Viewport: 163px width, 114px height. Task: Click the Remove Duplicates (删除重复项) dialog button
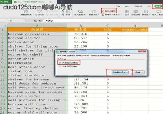[x=120, y=72]
